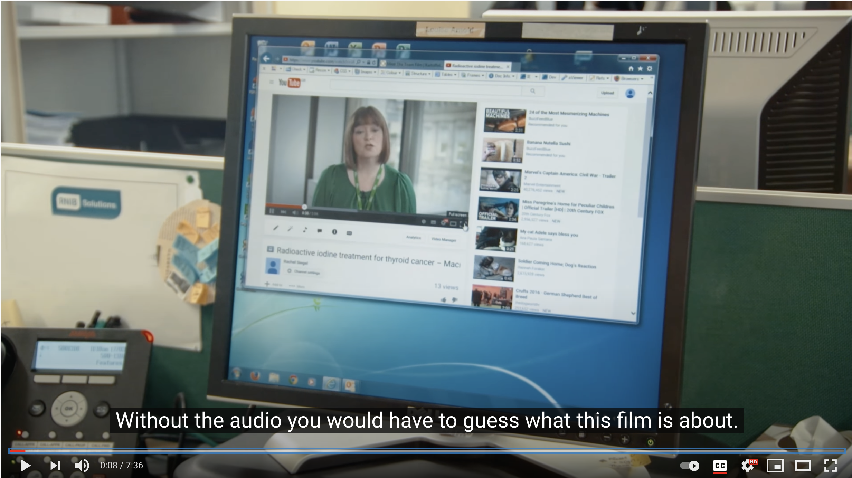Click the browser back arrow on the filmed monitor
Screen dimensions: 852x478
point(266,58)
